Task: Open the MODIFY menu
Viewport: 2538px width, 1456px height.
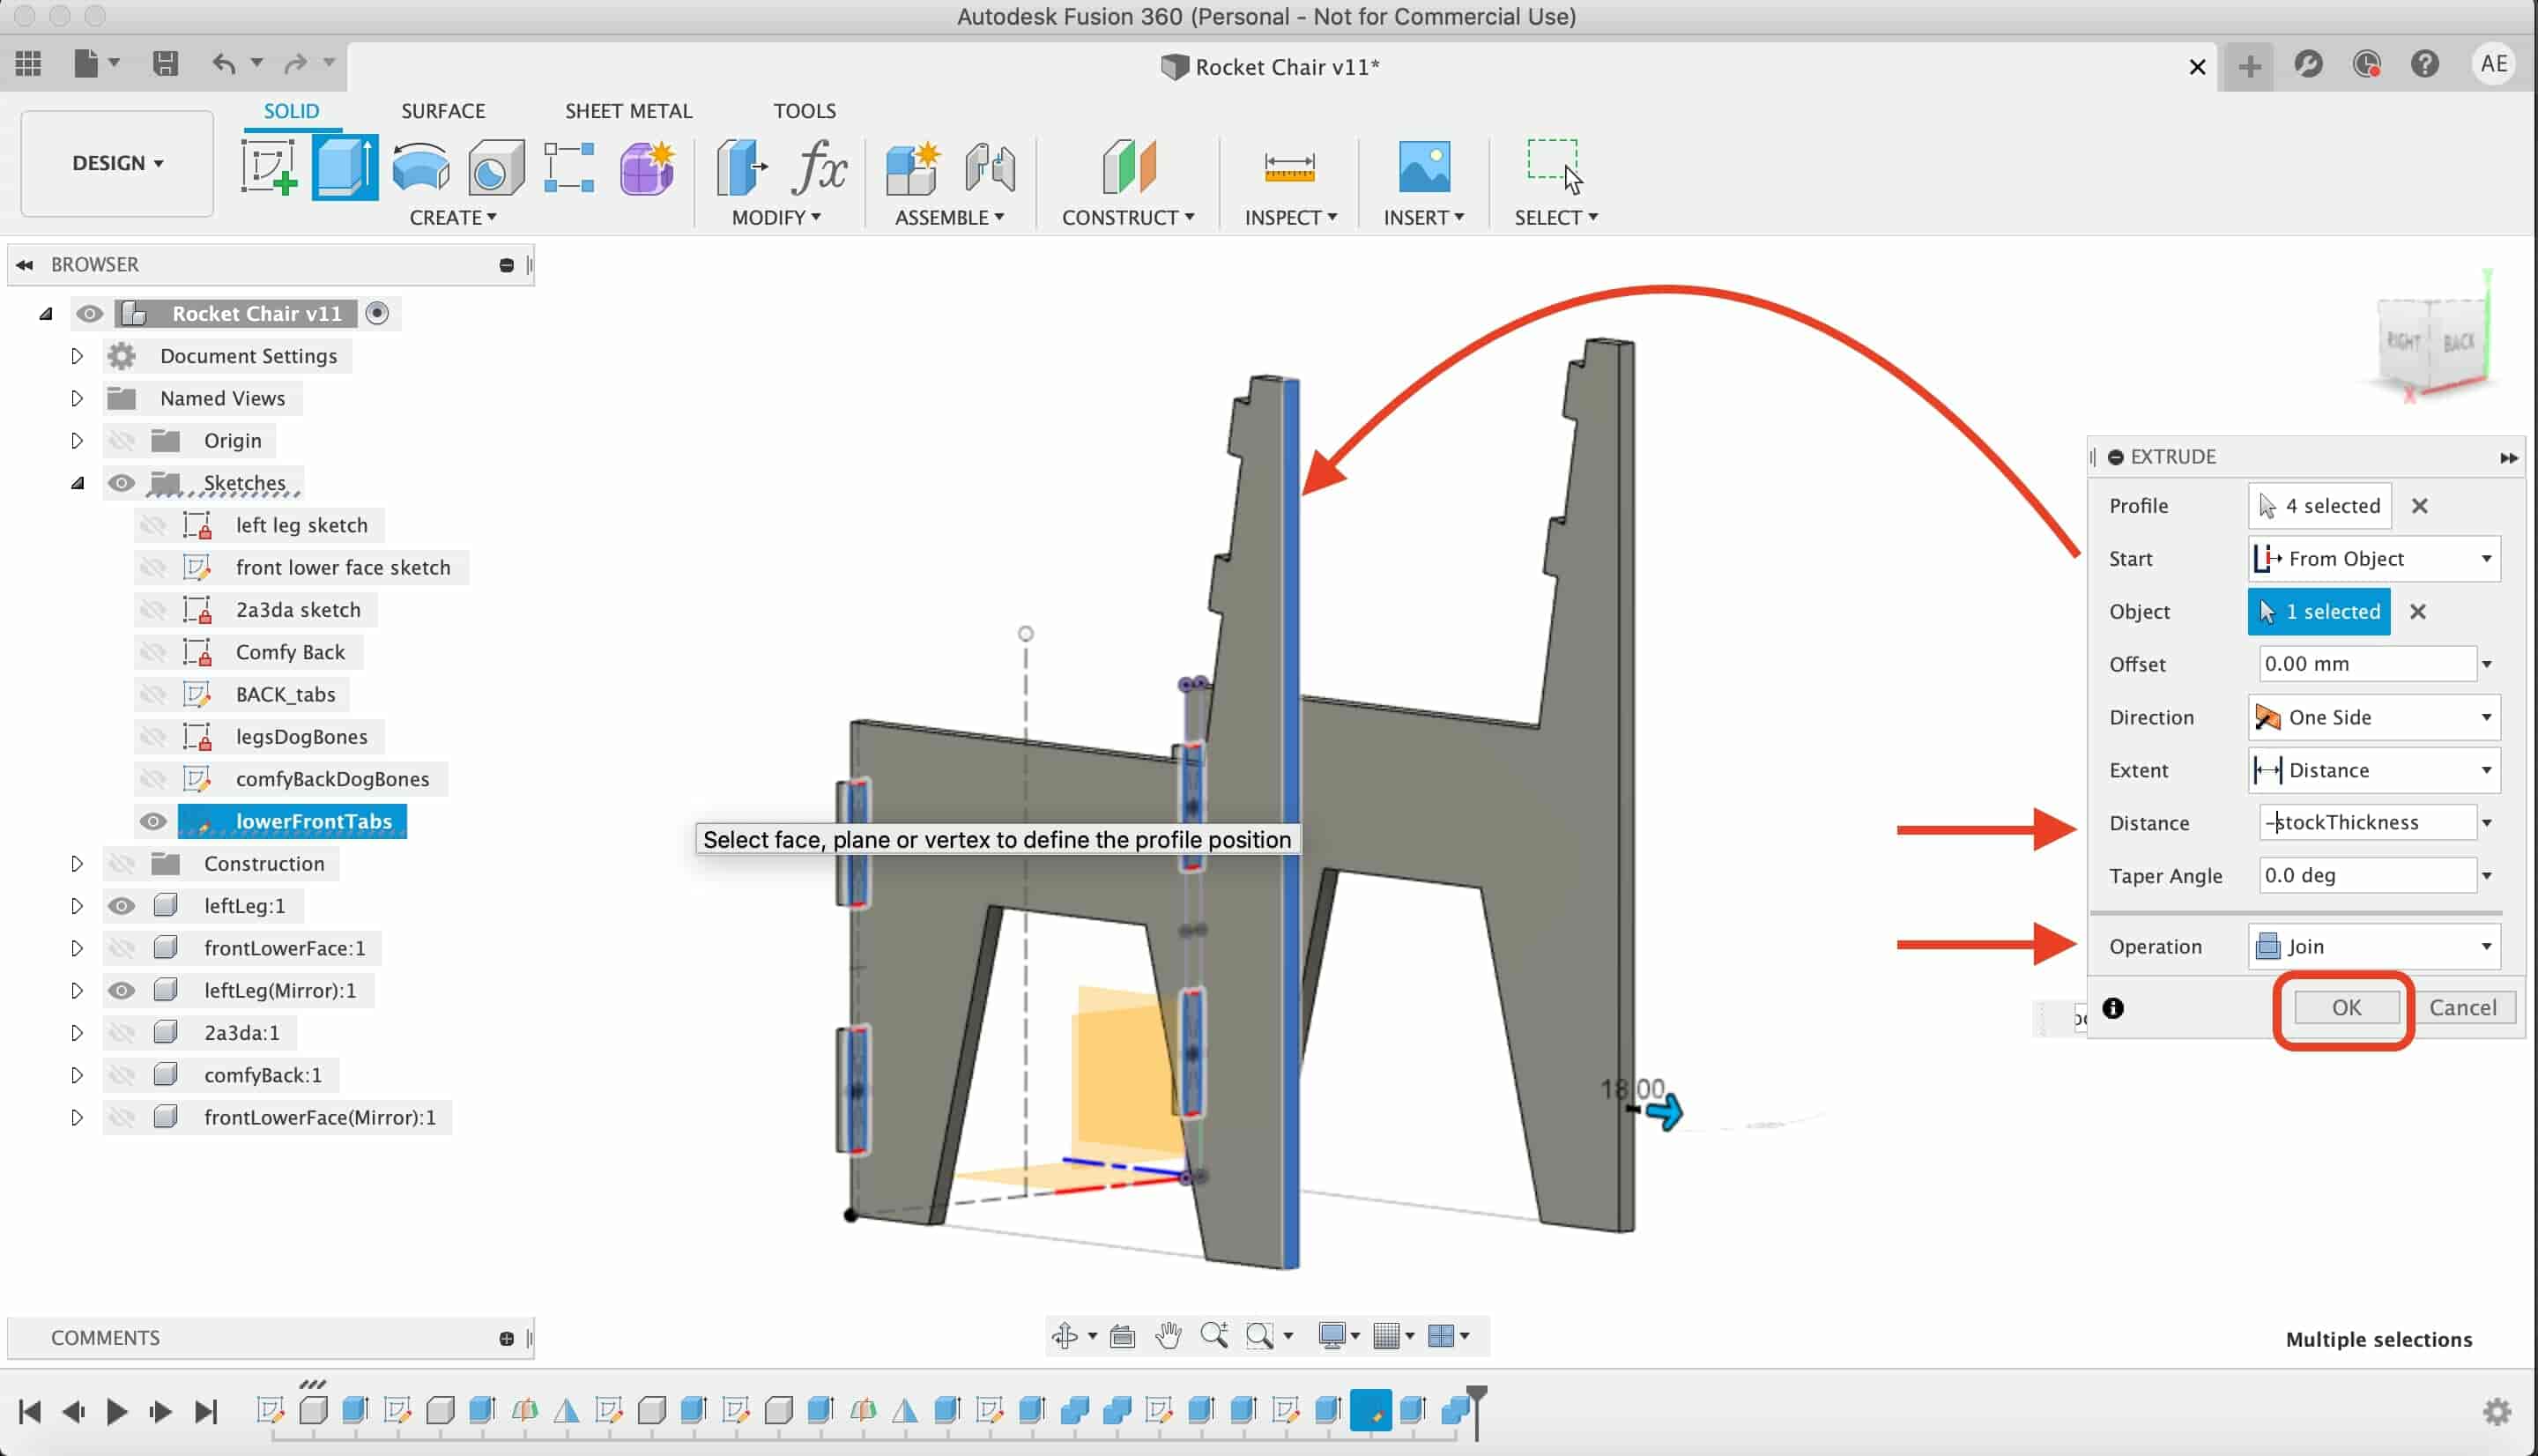Action: pyautogui.click(x=775, y=217)
